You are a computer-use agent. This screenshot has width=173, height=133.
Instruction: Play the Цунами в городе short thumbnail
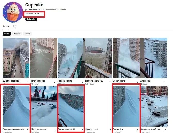[x=16, y=58]
